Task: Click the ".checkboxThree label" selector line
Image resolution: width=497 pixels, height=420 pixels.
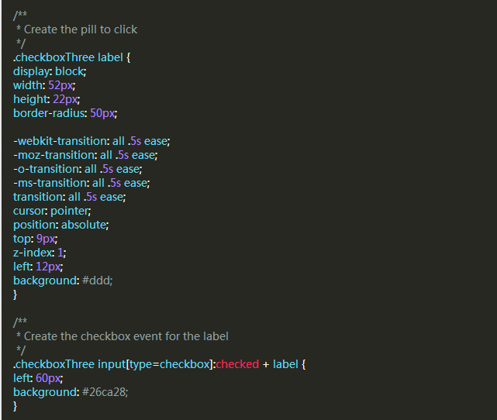Action: (74, 57)
